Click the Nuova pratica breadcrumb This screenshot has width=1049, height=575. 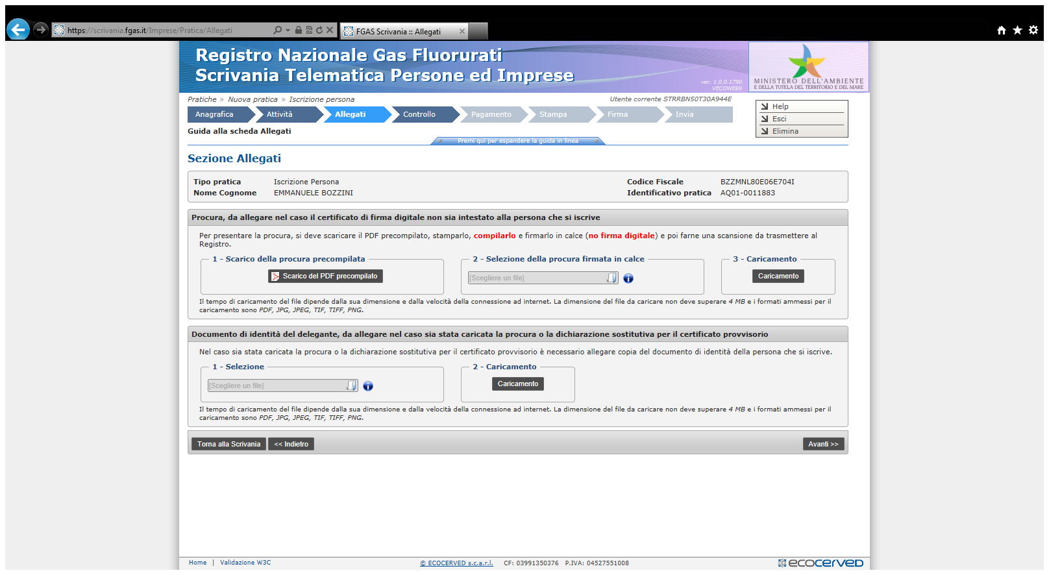pos(253,99)
